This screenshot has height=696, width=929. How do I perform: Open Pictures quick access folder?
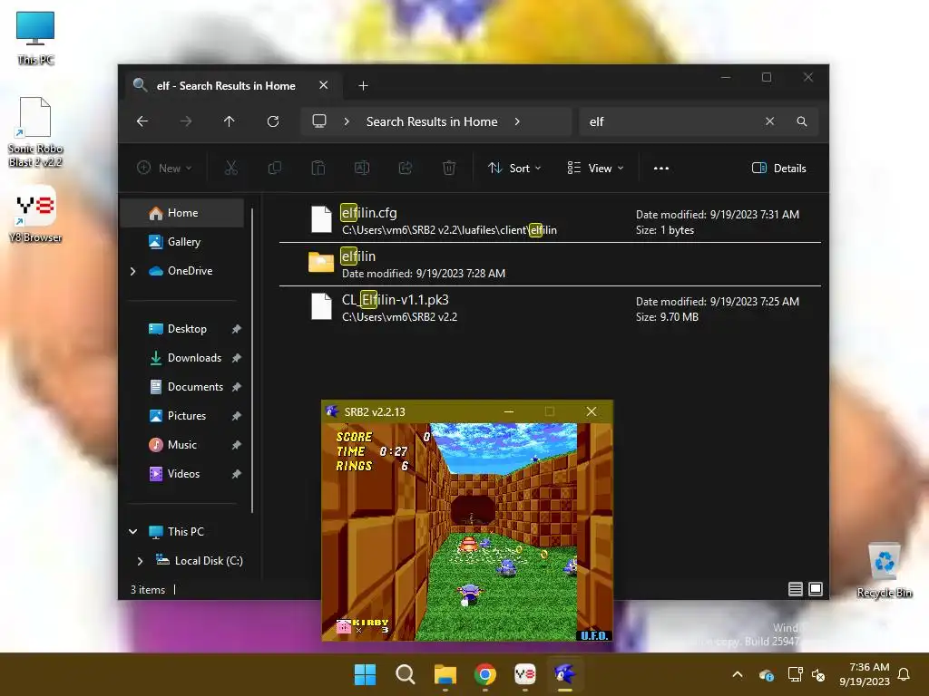181,416
